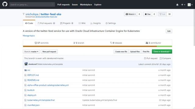This screenshot has height=109, width=195.
Task: Open the twitter-feed-oke repository link
Action: point(51,14)
